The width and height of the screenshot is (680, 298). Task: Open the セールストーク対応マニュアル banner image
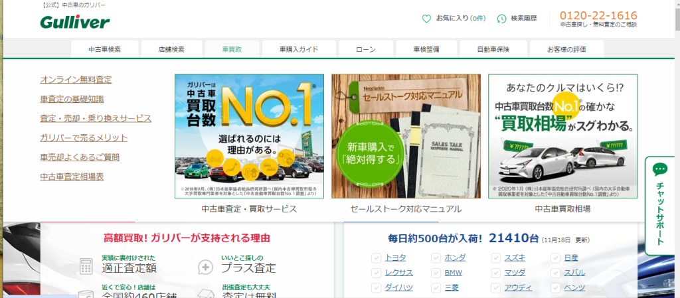click(x=406, y=136)
